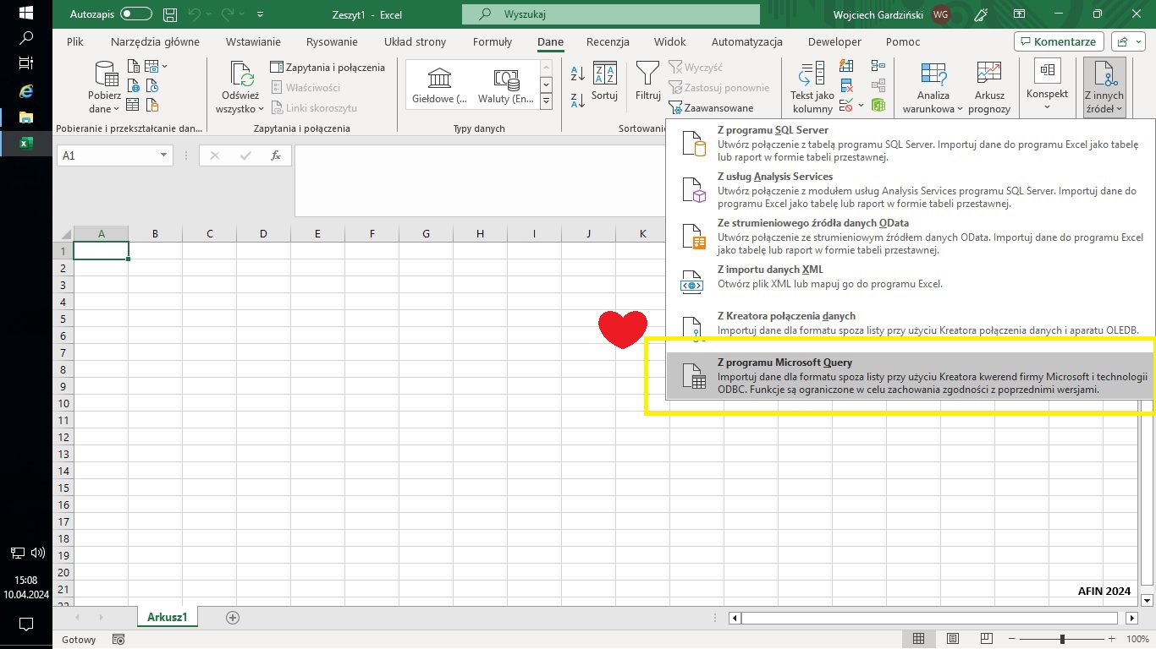Screen dimensions: 1156x649
Task: Switch to the Narzędzia główne tab
Action: [x=155, y=41]
